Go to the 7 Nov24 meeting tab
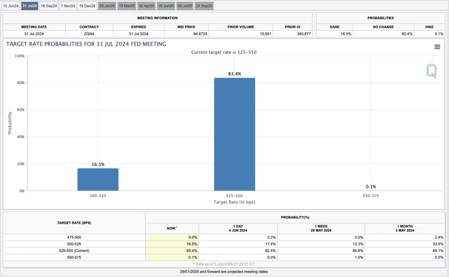Screen dimensions: 449x277 (68, 6)
